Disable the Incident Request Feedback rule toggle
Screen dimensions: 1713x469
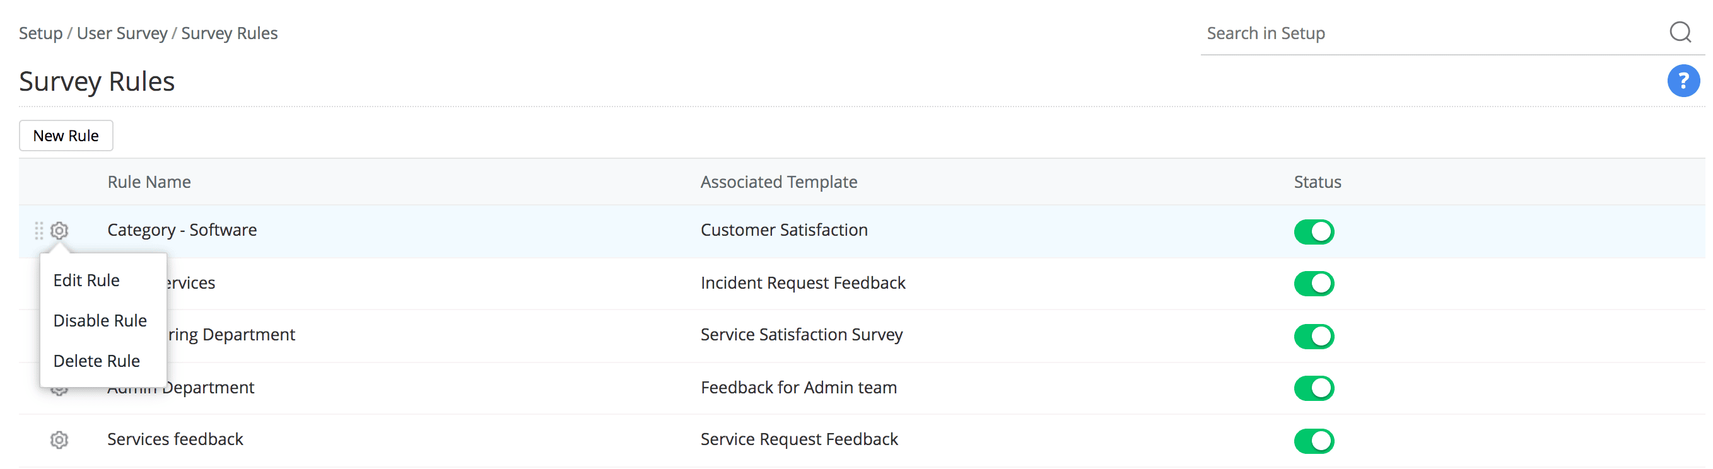coord(1313,284)
